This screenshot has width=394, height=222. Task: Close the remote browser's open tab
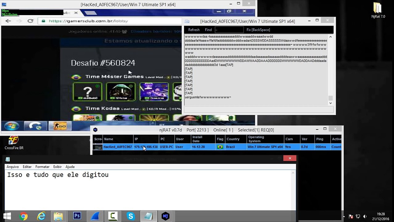(x=76, y=13)
